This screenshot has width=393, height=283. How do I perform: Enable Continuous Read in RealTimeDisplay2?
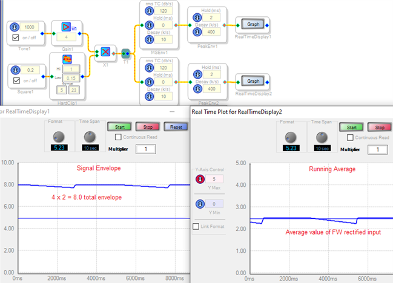click(350, 137)
